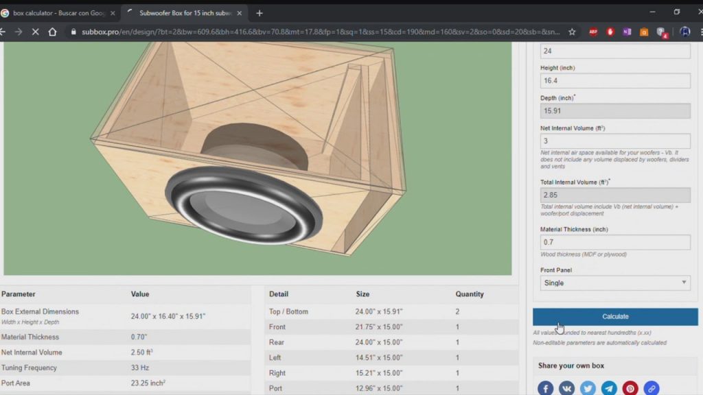Click the browser home button

coord(52,32)
